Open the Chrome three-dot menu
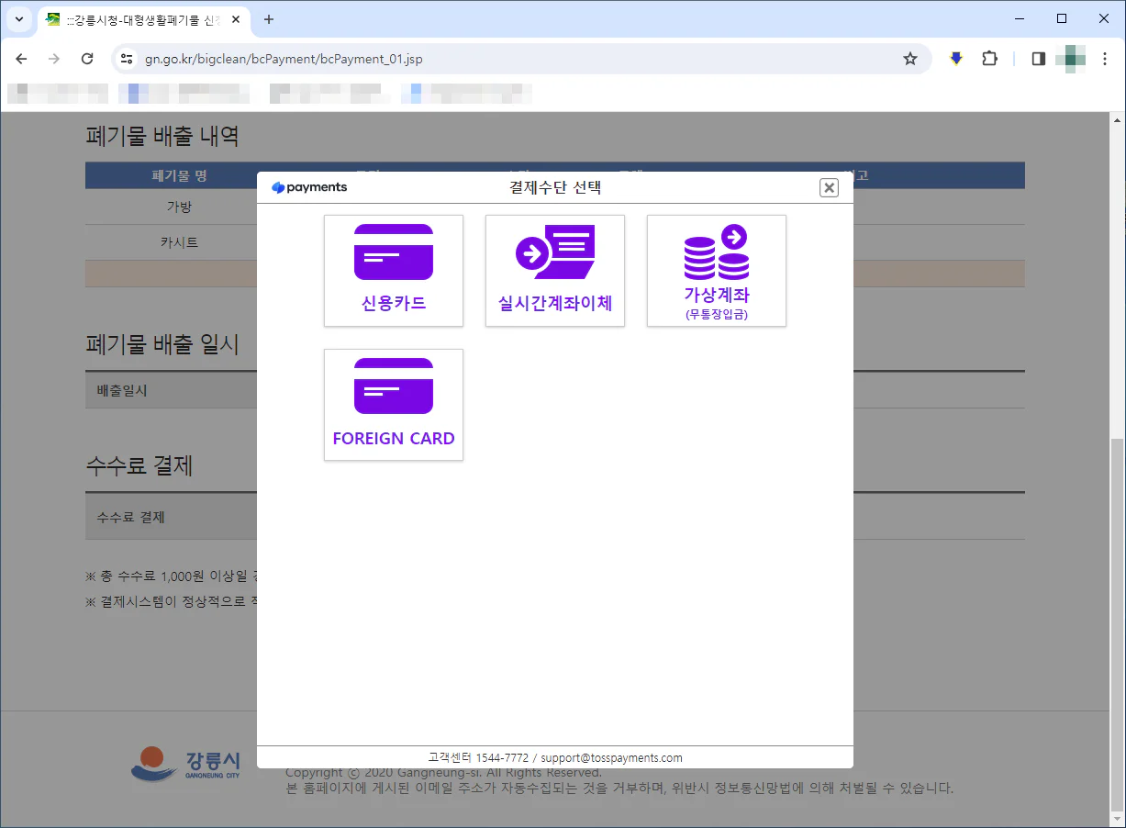The image size is (1126, 828). pyautogui.click(x=1104, y=59)
